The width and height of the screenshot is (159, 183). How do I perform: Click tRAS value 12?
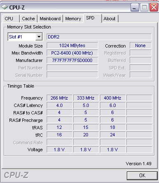59,127
